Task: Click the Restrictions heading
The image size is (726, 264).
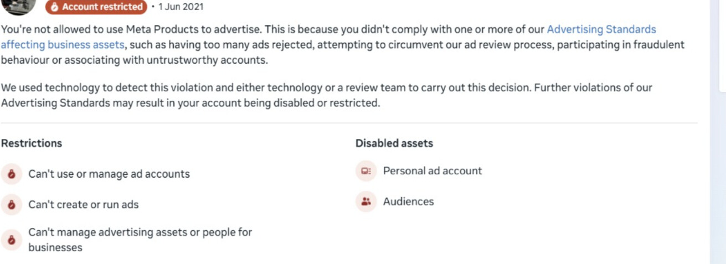Action: [32, 143]
